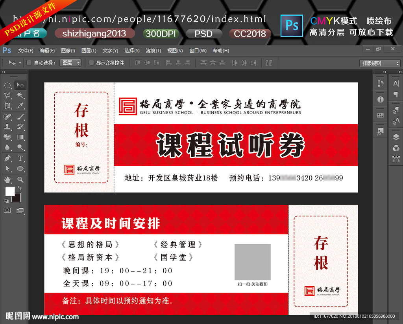The height and width of the screenshot is (324, 403).
Task: Swap foreground and background colors
Action: (20, 188)
